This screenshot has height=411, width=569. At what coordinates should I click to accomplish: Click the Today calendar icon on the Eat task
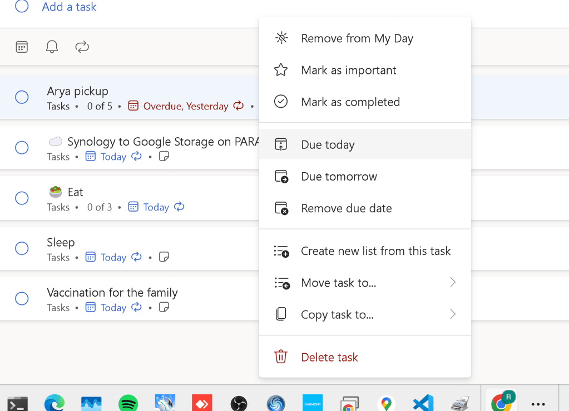133,207
